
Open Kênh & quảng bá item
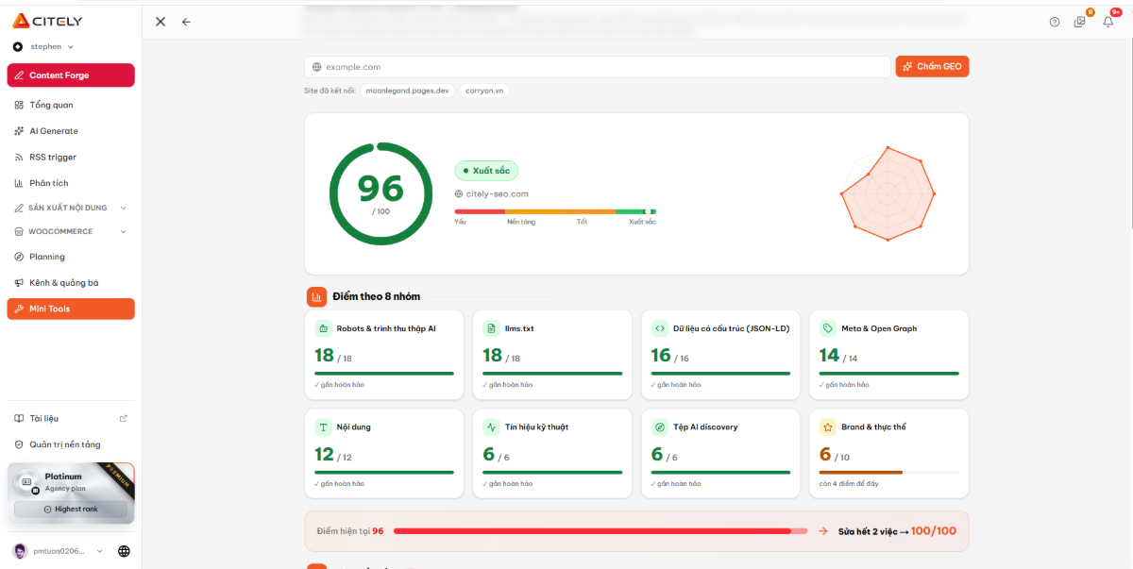[71, 283]
